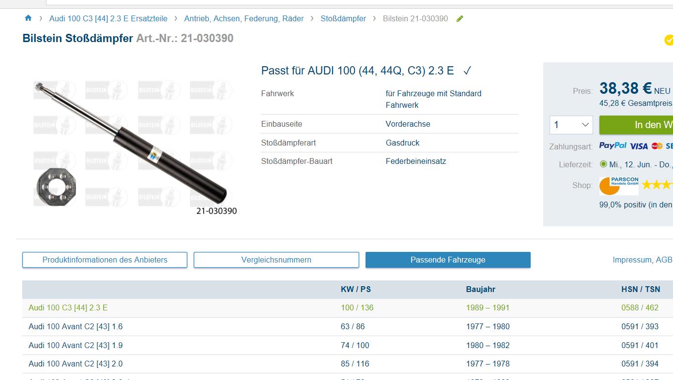
Task: Click the green pencil edit icon
Action: click(x=460, y=19)
